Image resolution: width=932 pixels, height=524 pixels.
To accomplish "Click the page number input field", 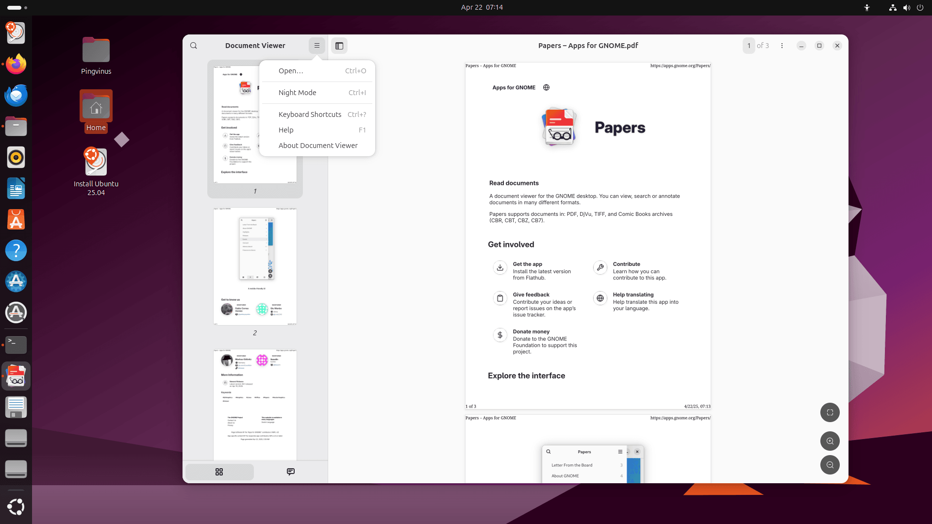I will click(749, 46).
